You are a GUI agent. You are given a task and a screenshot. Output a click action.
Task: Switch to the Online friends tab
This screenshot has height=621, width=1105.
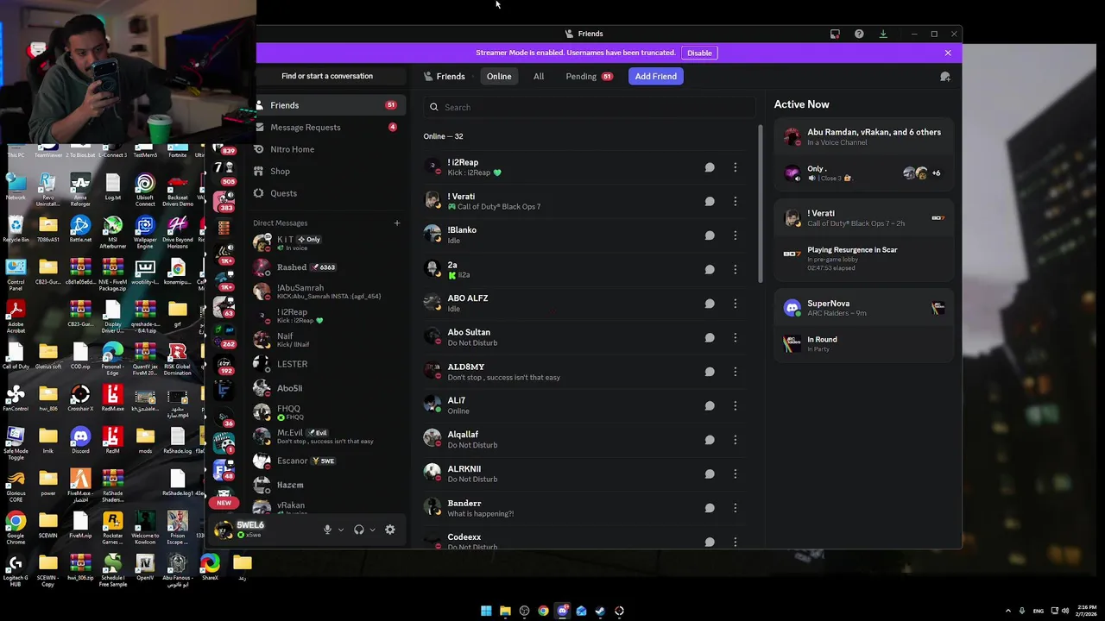click(499, 76)
